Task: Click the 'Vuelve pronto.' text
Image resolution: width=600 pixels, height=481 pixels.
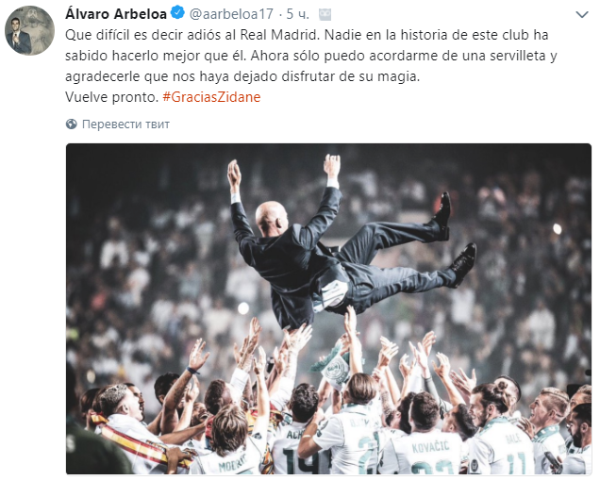Action: point(111,97)
